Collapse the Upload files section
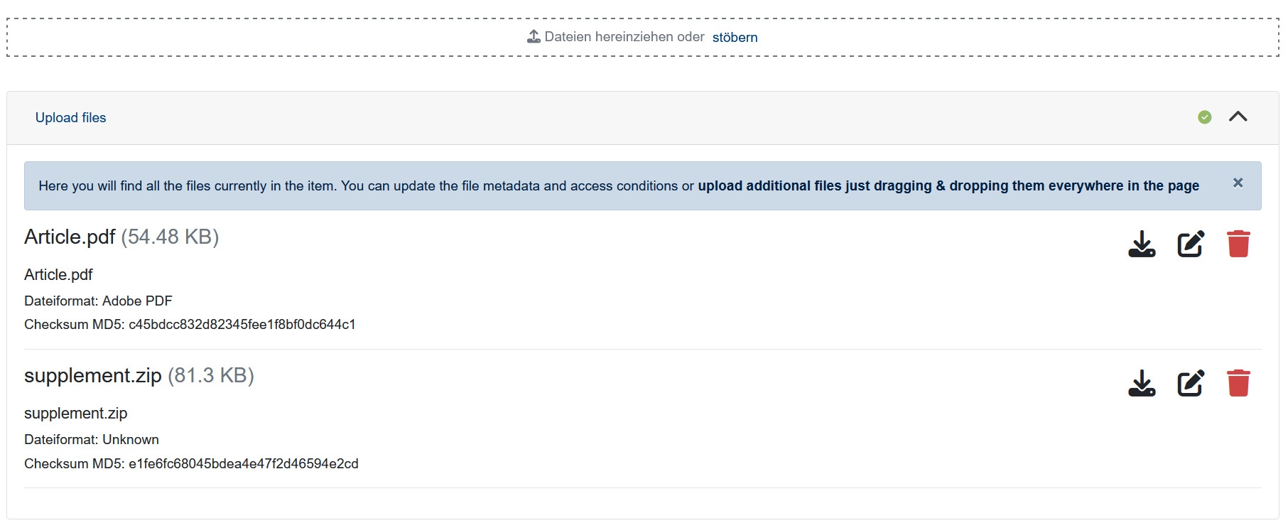Screen dimensions: 1288x523 [x=1239, y=117]
